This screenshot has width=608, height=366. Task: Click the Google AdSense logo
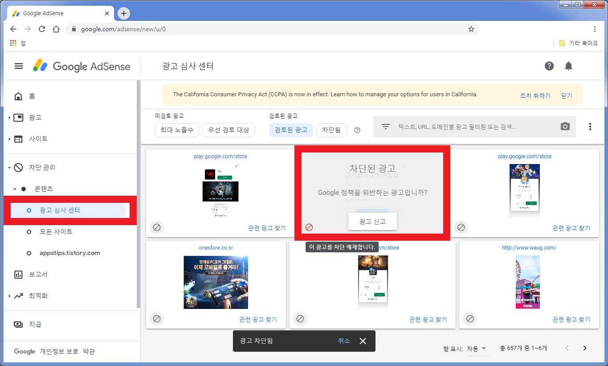coord(82,66)
